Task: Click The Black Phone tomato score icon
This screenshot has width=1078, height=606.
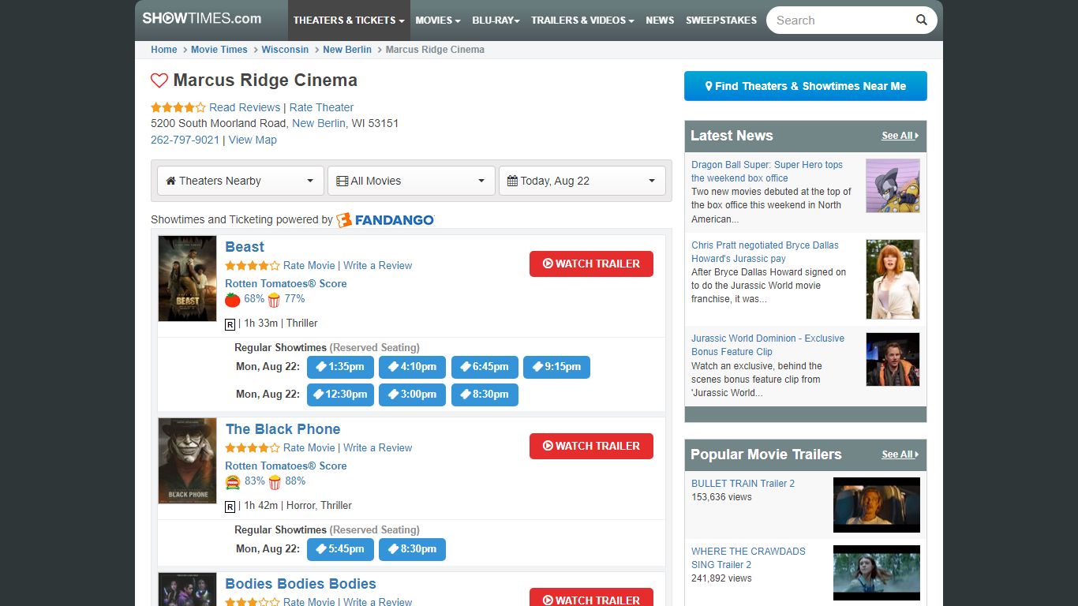Action: (x=232, y=482)
